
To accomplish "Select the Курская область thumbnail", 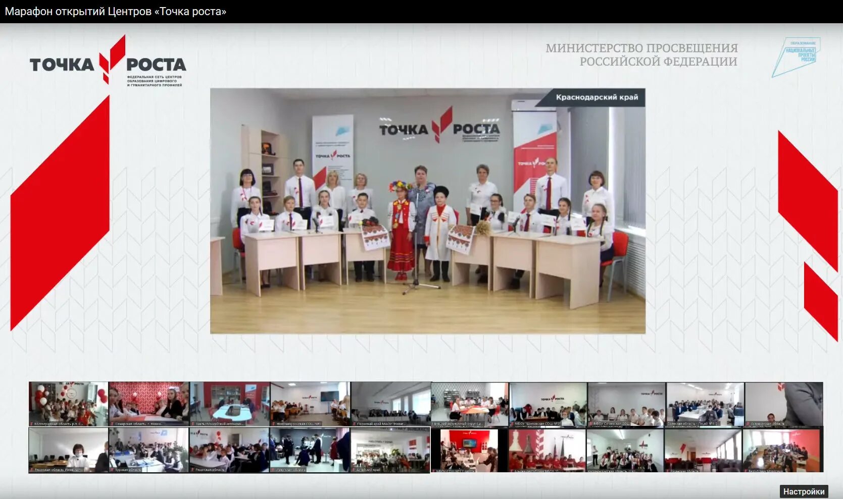I will point(149,451).
